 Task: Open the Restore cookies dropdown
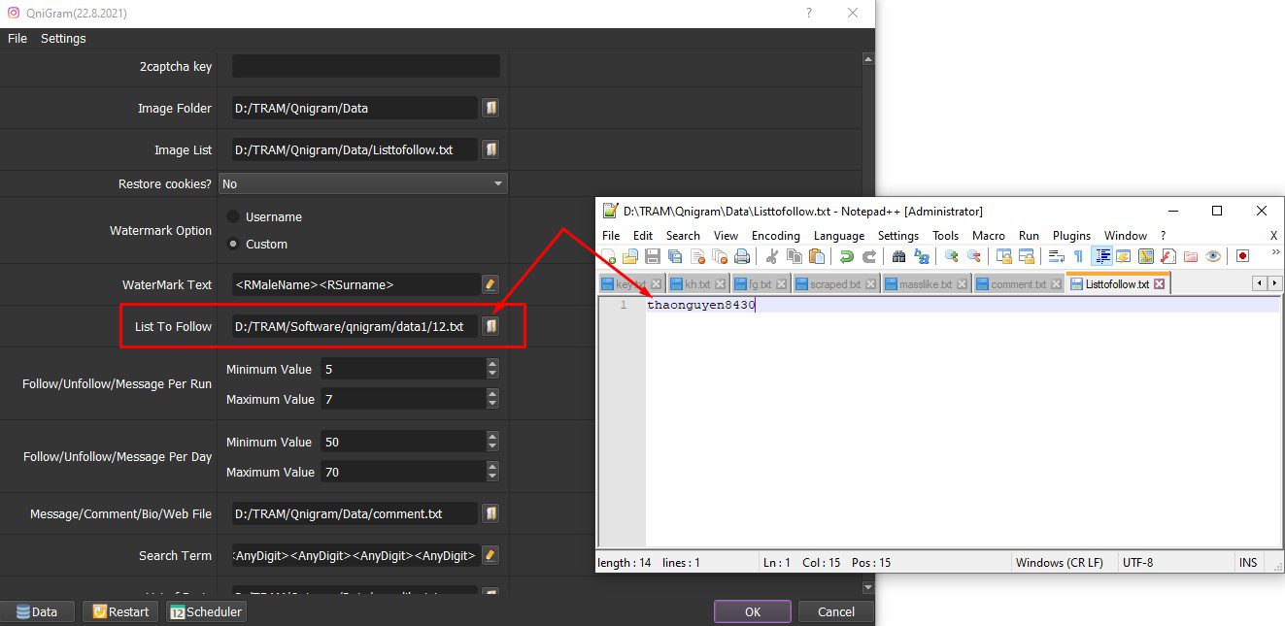pyautogui.click(x=363, y=183)
